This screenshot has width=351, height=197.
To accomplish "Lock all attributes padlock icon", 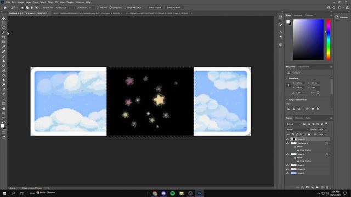I will click(309, 134).
